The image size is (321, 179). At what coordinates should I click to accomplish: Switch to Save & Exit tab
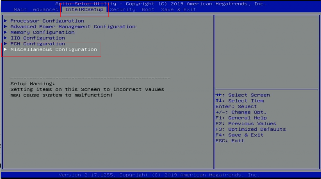(x=178, y=9)
